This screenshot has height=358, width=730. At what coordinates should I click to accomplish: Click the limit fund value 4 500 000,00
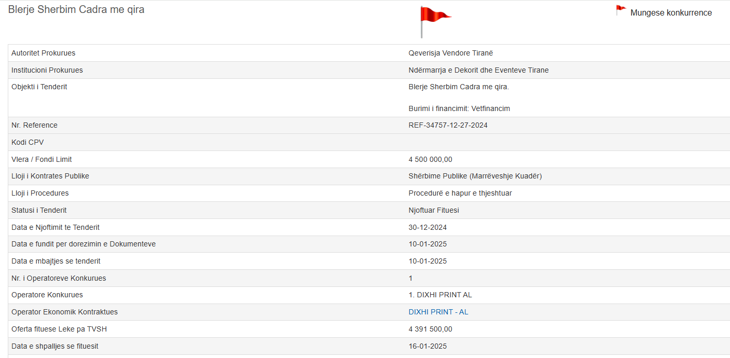(x=430, y=159)
